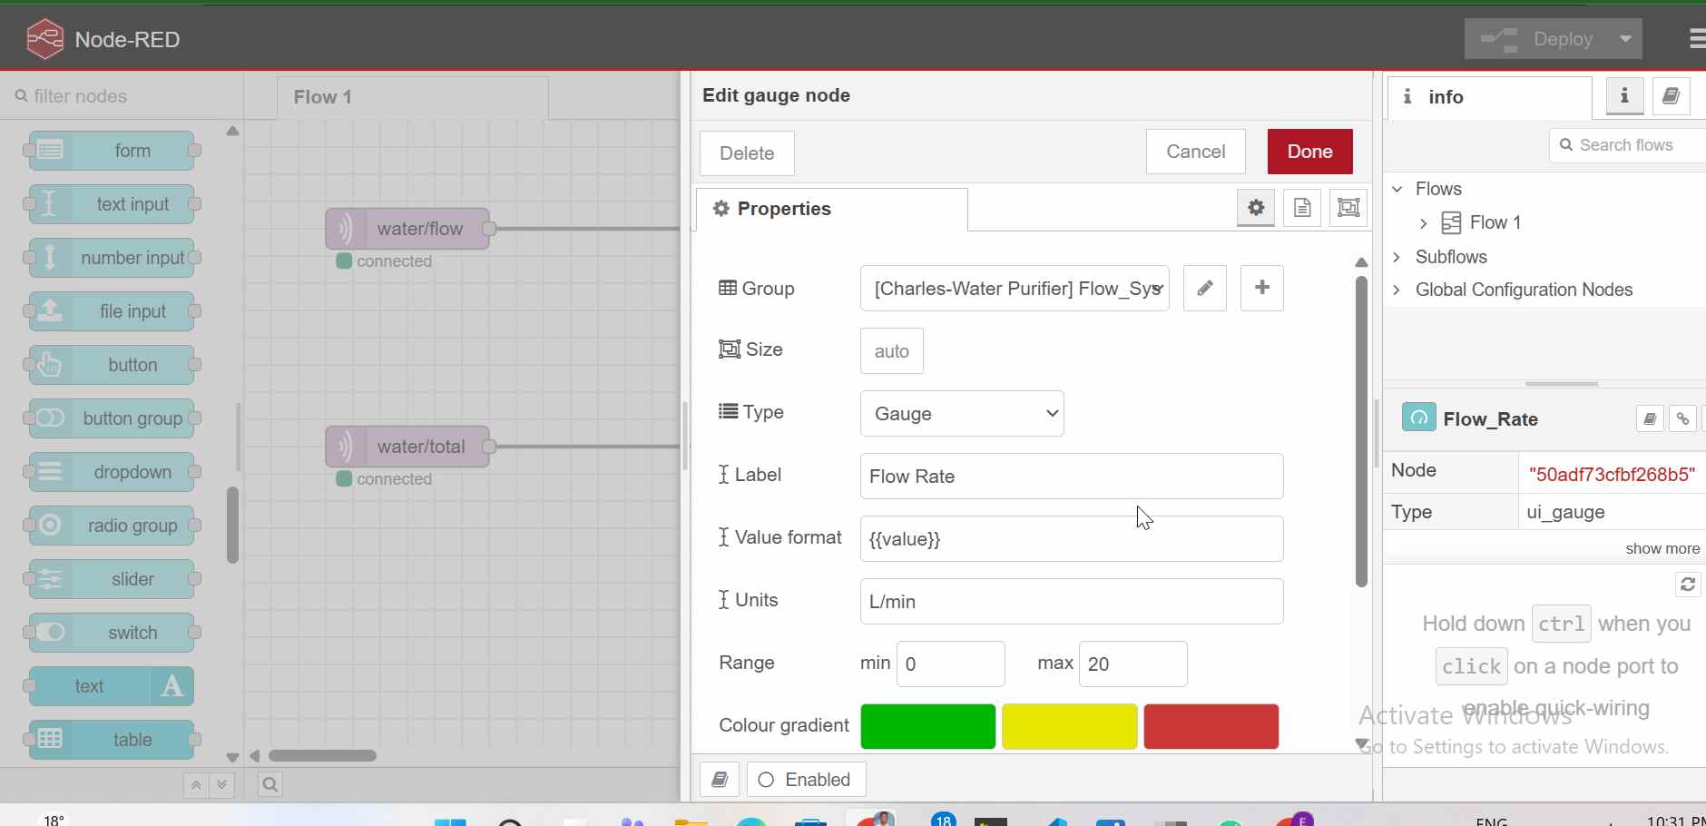This screenshot has width=1706, height=826.
Task: Click the Units field with L/min
Action: (1072, 602)
